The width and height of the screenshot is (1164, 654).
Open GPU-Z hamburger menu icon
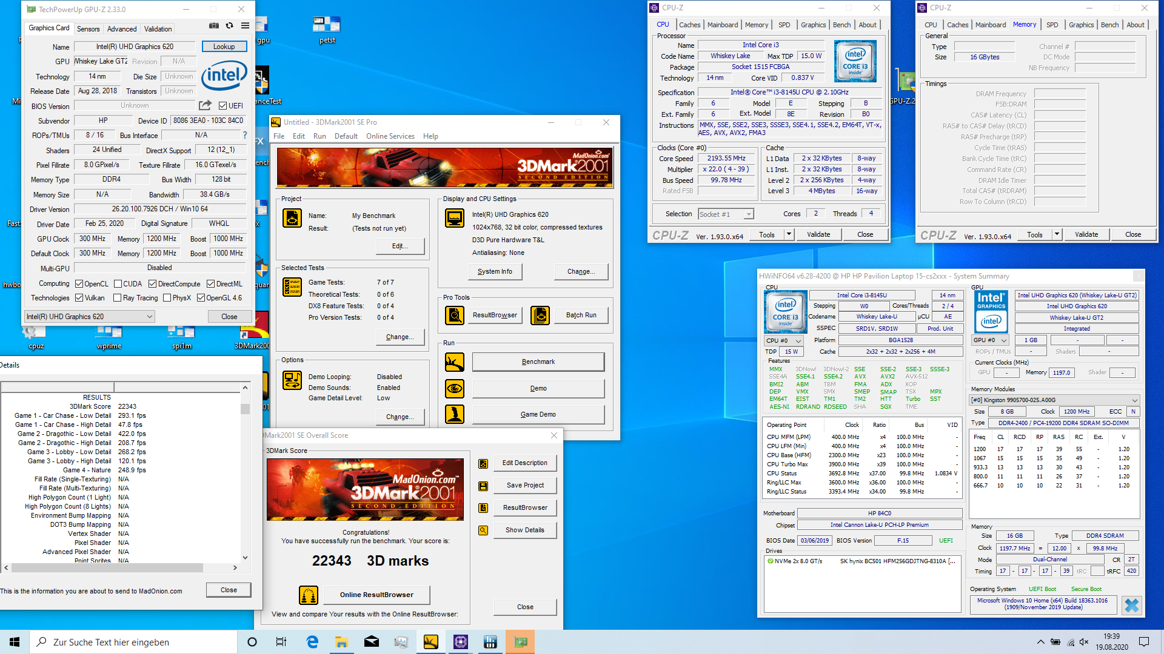[x=245, y=26]
